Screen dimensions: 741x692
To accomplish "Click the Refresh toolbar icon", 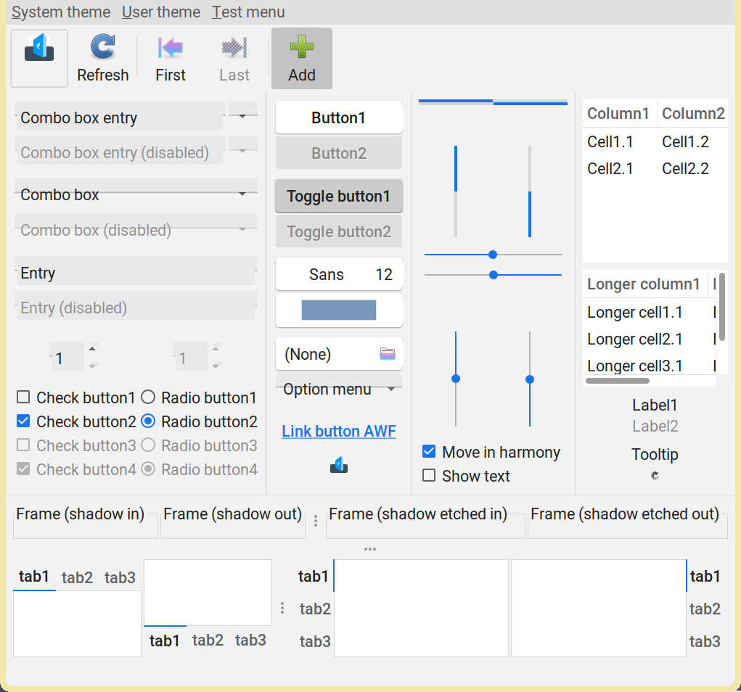I will pyautogui.click(x=102, y=46).
